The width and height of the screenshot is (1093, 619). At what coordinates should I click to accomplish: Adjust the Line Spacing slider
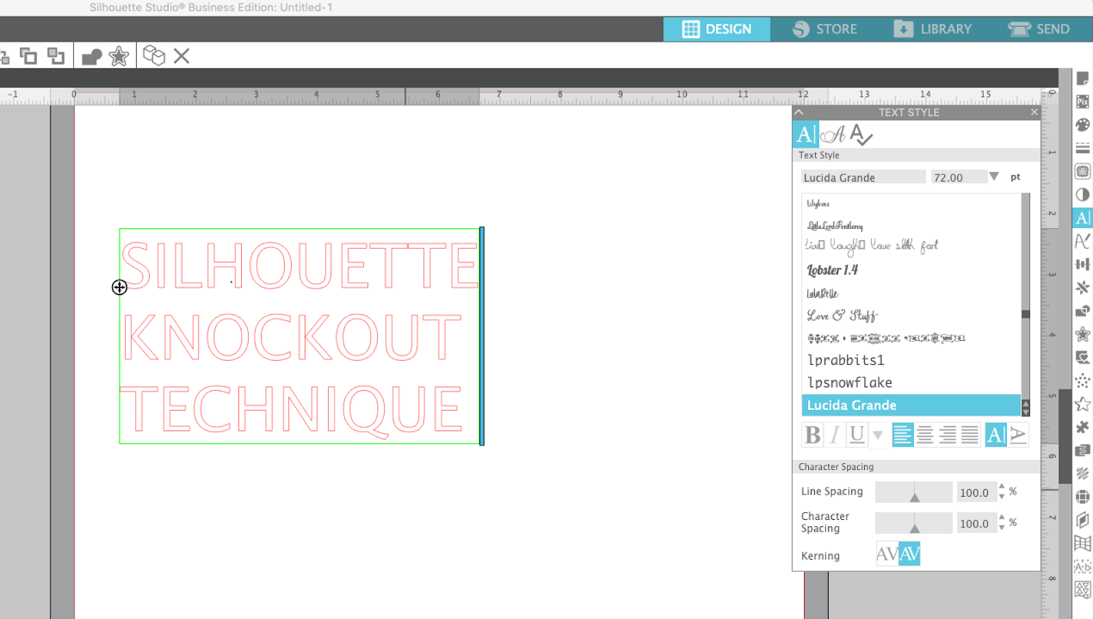pos(914,491)
